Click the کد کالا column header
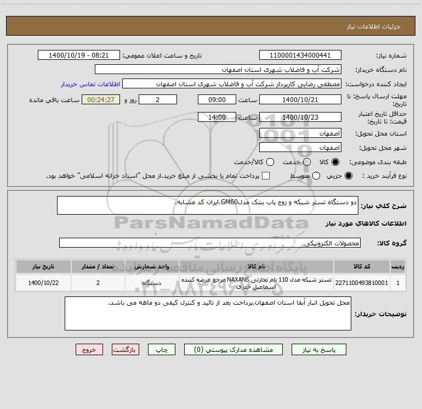Screen dimensions: 422x409 click(x=362, y=266)
